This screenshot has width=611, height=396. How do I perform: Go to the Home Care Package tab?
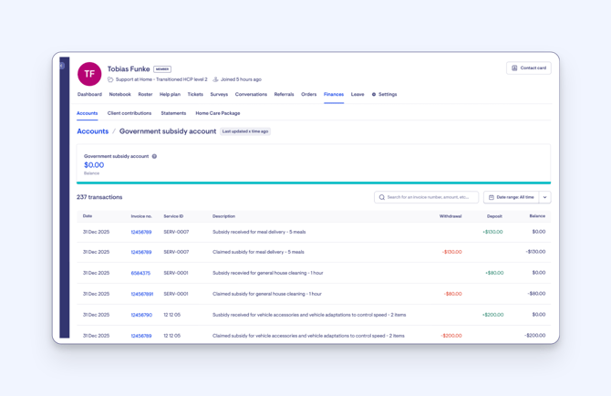[218, 113]
